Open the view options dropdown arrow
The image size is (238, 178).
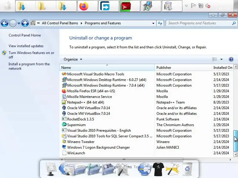[x=221, y=59]
